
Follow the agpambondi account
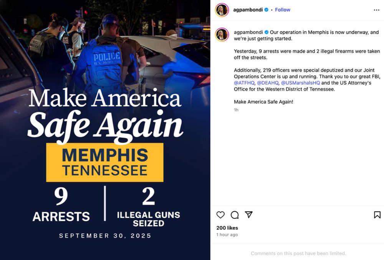point(282,10)
